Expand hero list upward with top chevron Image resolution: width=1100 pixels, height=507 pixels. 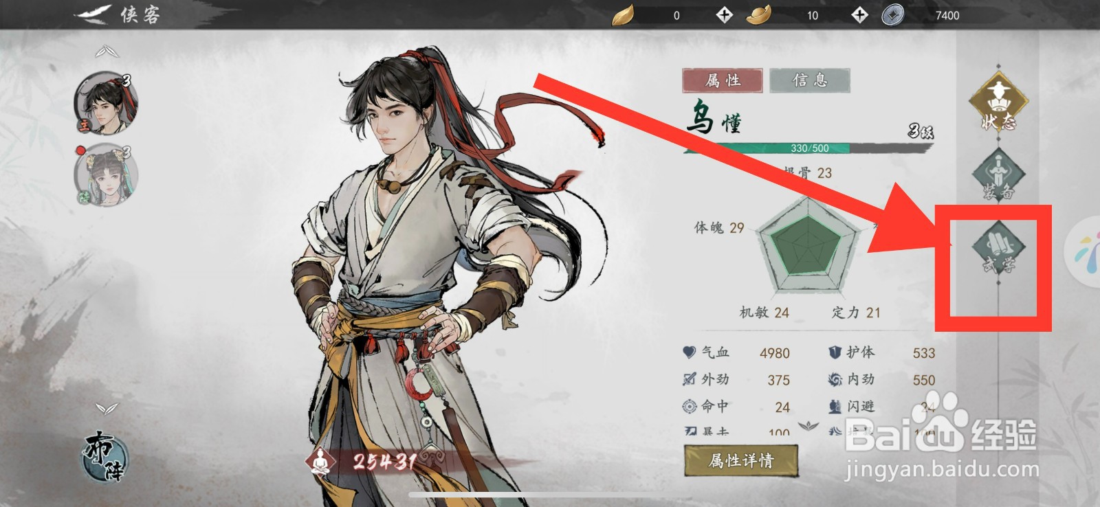click(x=107, y=52)
